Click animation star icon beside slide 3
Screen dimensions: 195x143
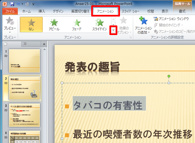coord(6,110)
